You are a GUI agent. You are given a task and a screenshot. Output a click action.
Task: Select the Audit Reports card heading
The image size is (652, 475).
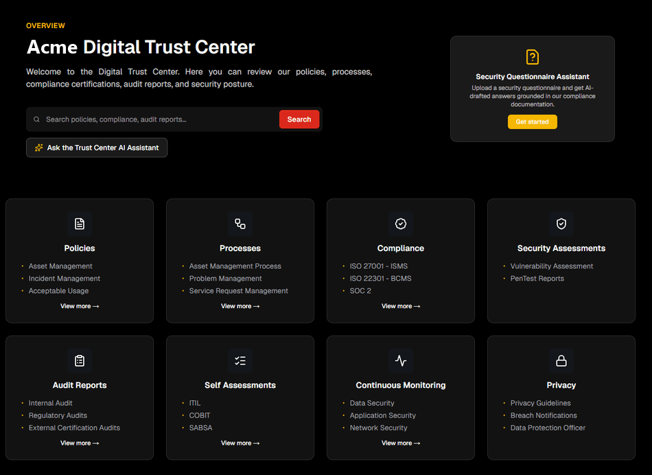[80, 385]
